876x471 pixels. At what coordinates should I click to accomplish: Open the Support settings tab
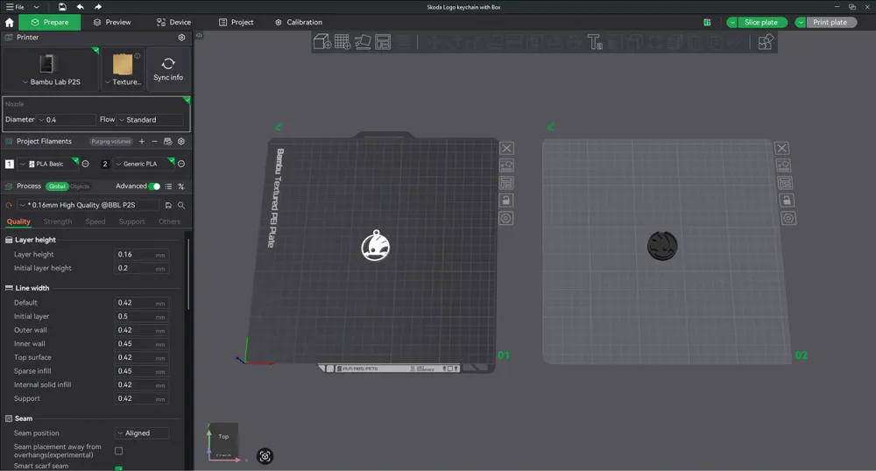(x=132, y=221)
